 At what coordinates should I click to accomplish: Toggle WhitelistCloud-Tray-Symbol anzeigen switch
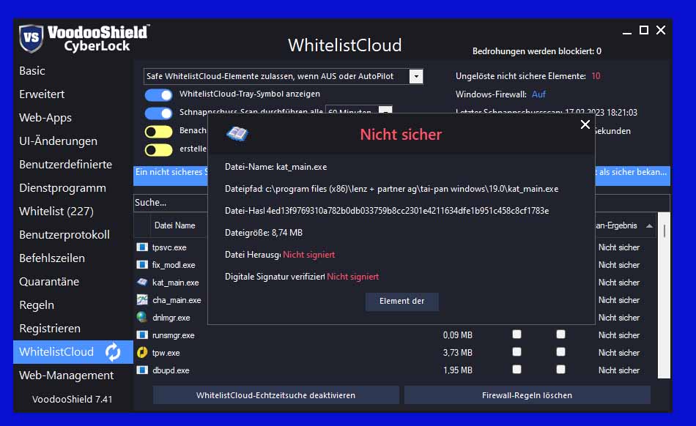tap(158, 95)
